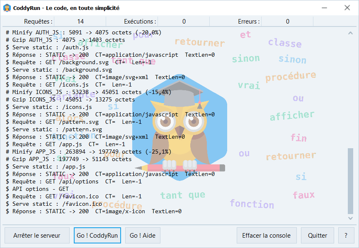Open the question mark about button
The image size is (359, 248).
[346, 236]
